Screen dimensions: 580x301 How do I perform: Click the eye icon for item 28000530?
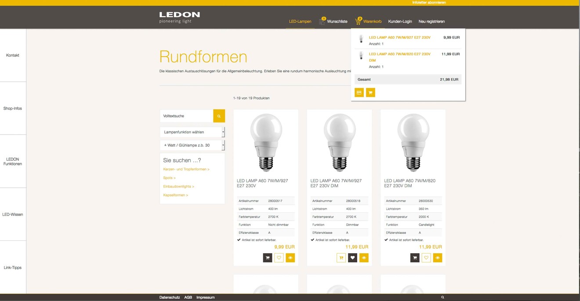pyautogui.click(x=437, y=258)
